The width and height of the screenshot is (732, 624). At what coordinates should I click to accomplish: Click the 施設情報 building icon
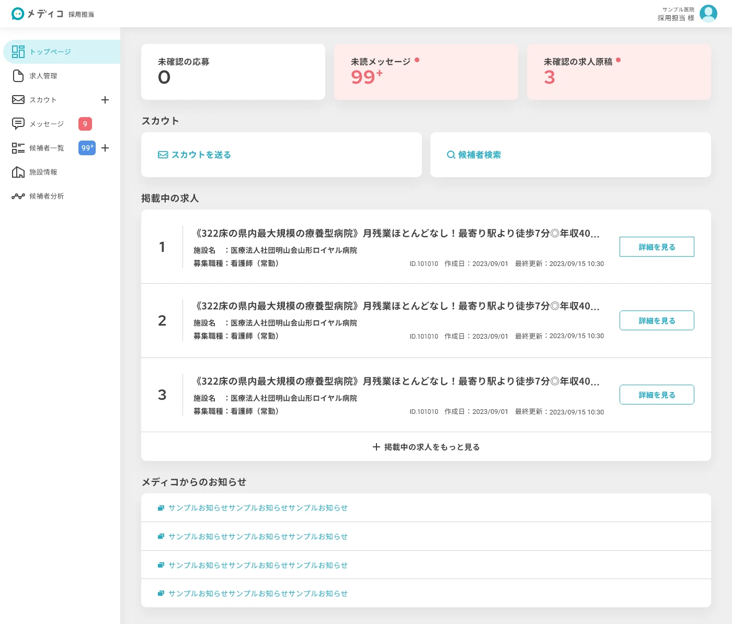[18, 172]
